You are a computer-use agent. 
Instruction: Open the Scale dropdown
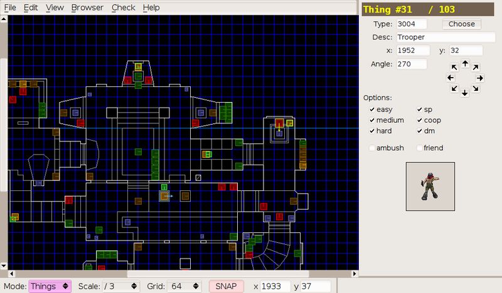(x=120, y=286)
